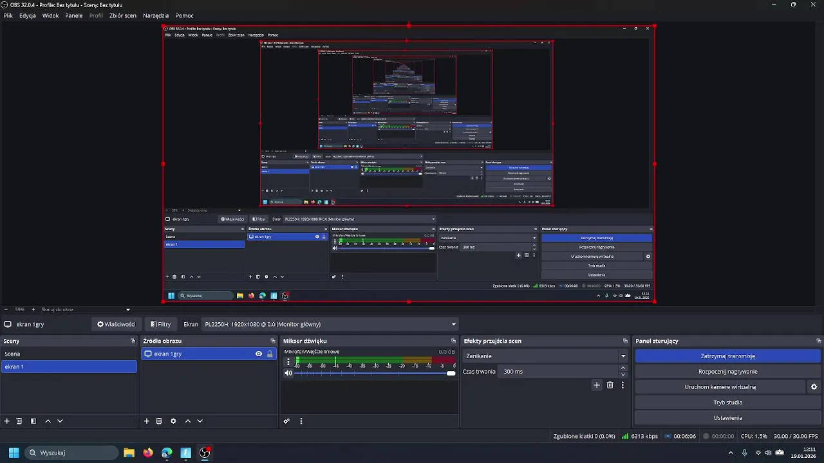Open File Explorer from the taskbar
The image size is (824, 463).
(x=129, y=453)
